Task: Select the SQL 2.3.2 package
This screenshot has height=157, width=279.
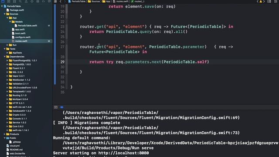Action: click(17, 72)
